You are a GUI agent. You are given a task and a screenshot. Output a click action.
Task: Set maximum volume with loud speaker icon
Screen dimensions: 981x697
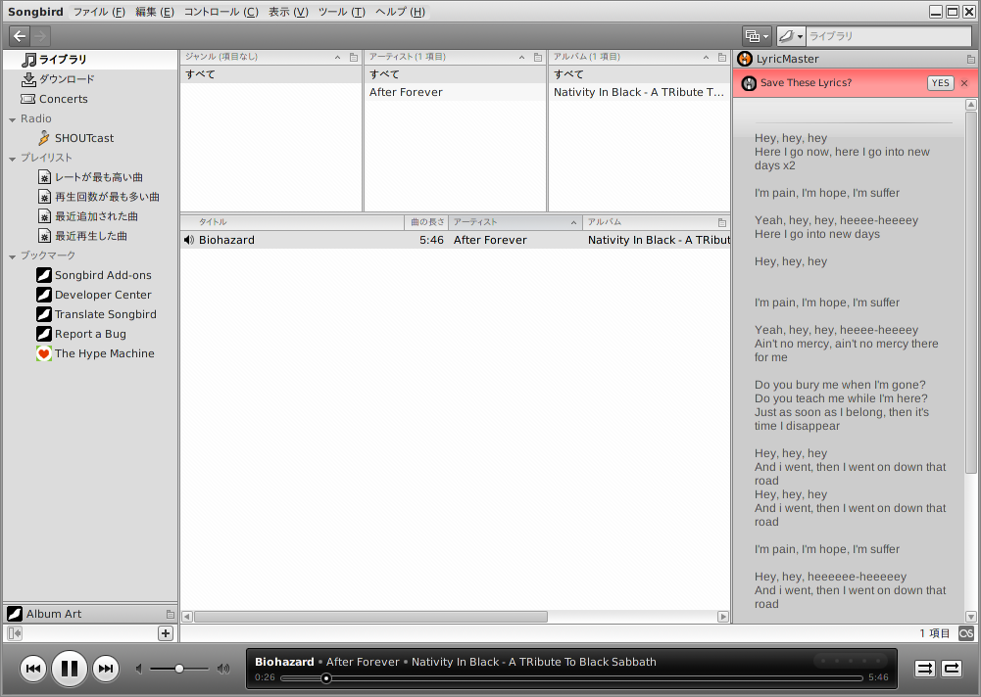coord(223,669)
